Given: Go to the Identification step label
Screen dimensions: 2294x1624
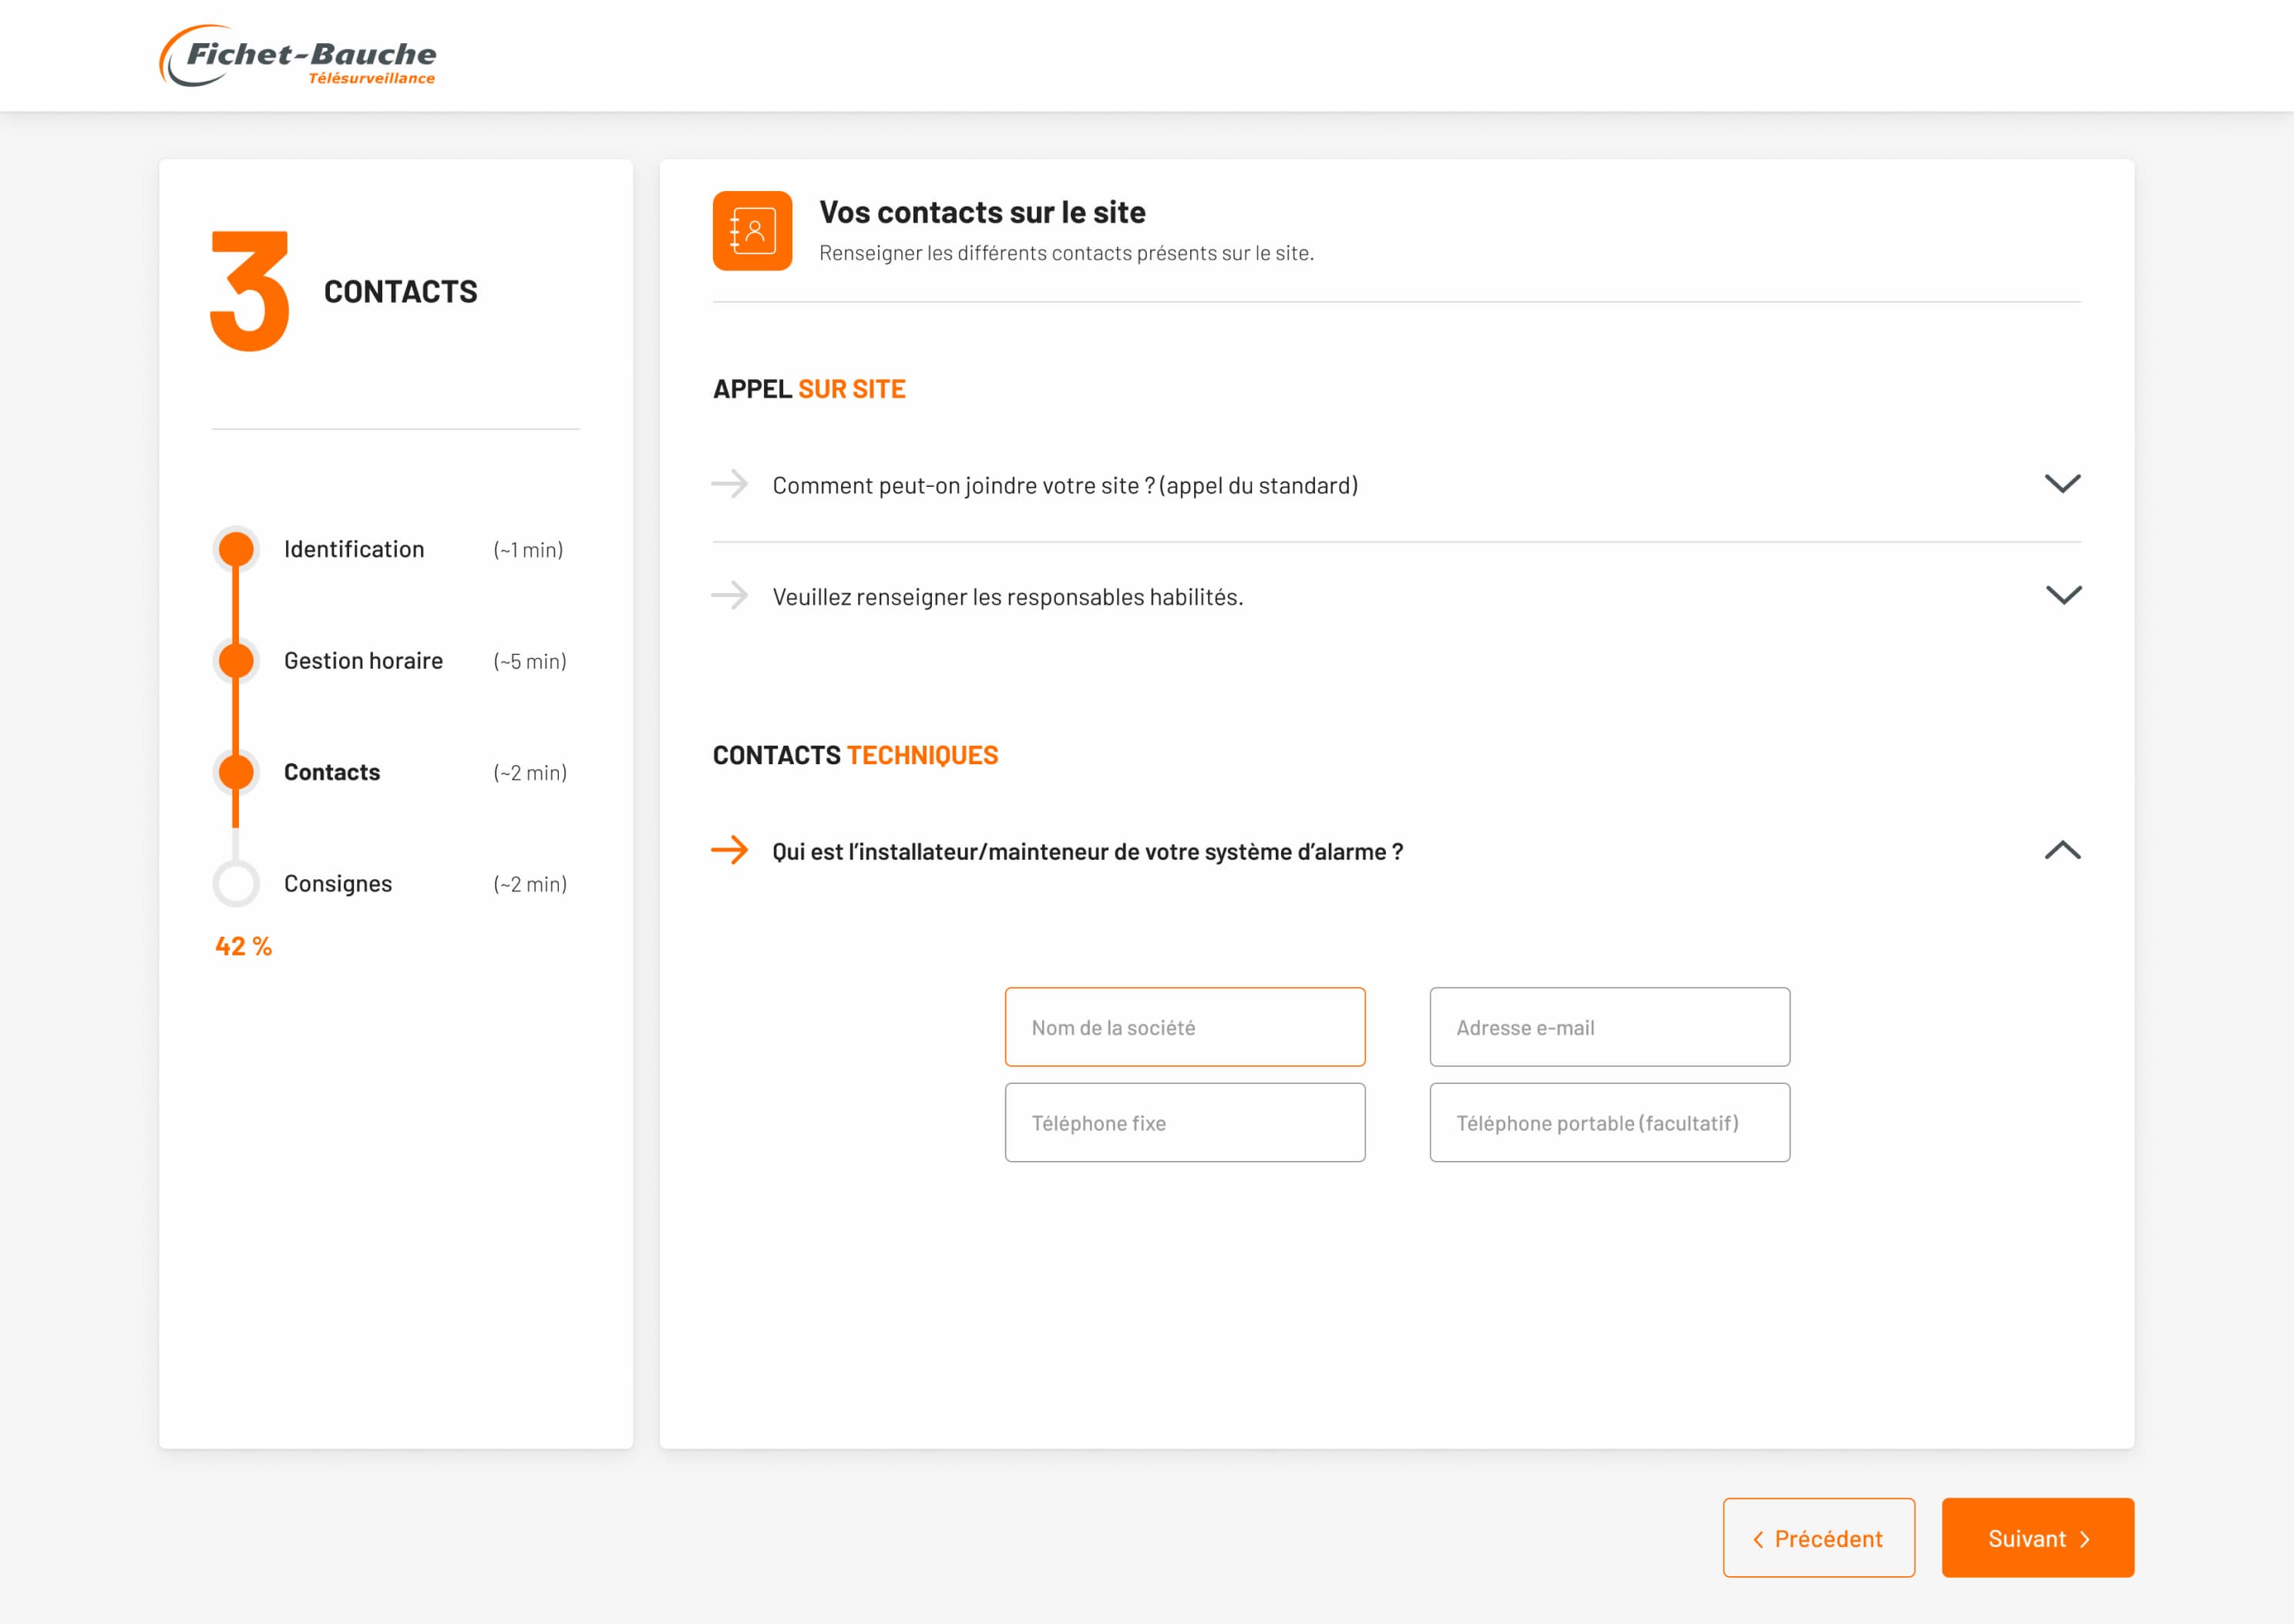Looking at the screenshot, I should (354, 549).
